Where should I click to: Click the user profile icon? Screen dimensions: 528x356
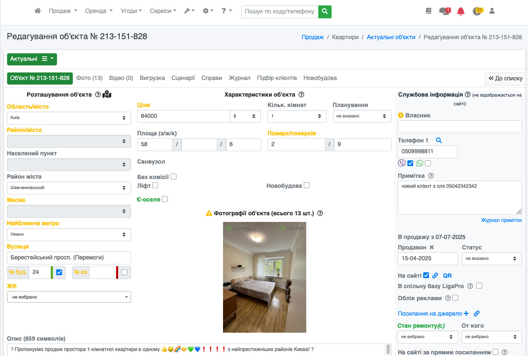(x=492, y=11)
